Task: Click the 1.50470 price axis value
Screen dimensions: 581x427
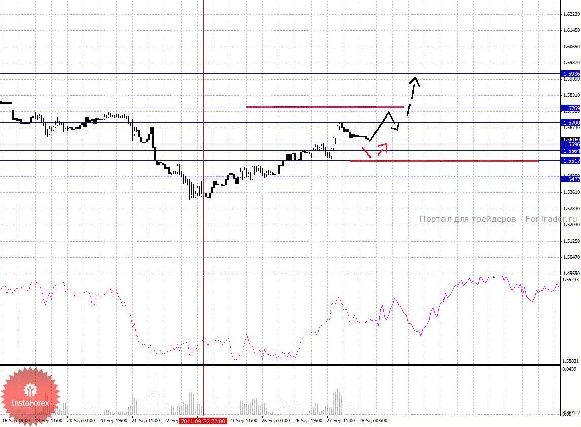Action: (571, 257)
